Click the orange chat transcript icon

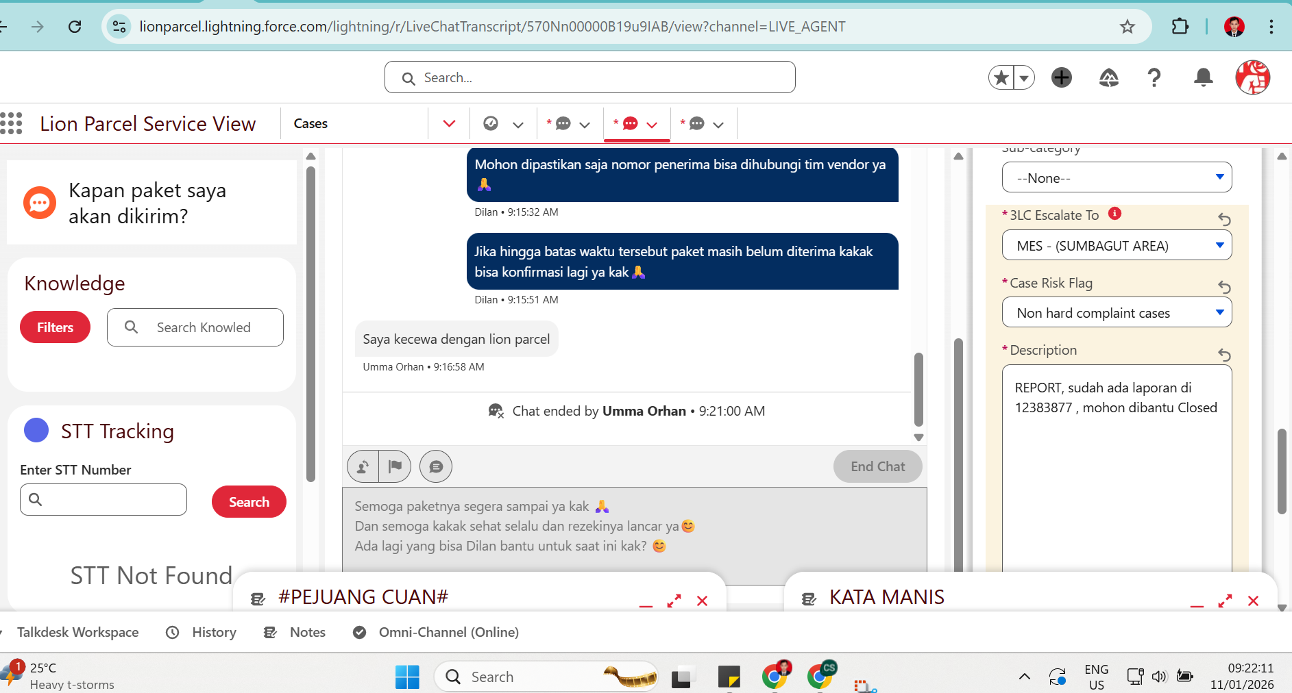click(40, 203)
